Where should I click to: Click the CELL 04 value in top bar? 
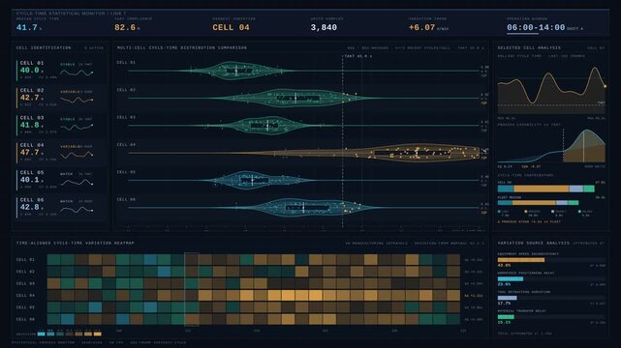[x=231, y=27]
